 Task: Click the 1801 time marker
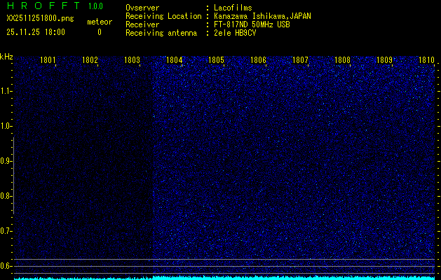point(48,61)
